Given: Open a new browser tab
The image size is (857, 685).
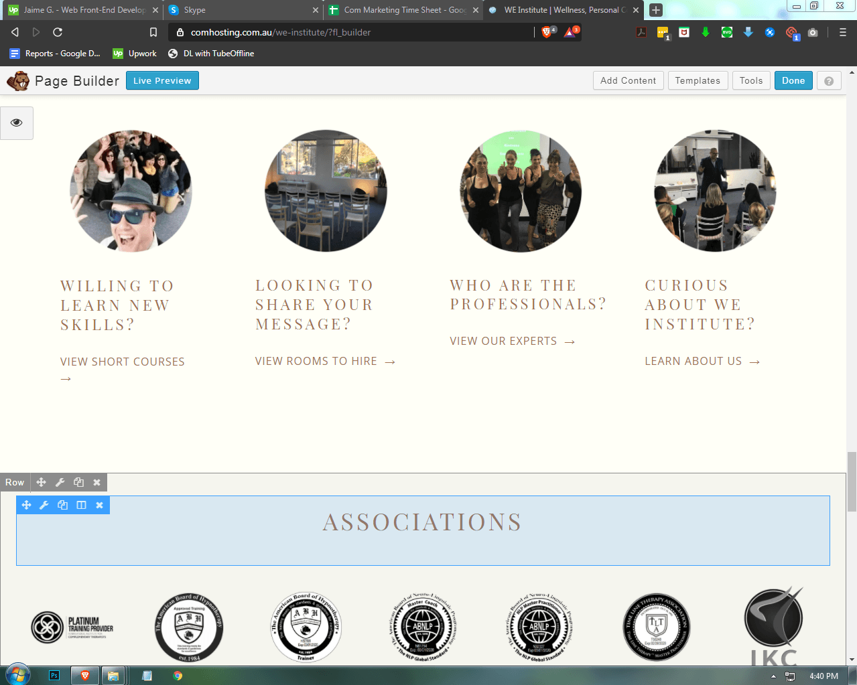Looking at the screenshot, I should tap(656, 10).
